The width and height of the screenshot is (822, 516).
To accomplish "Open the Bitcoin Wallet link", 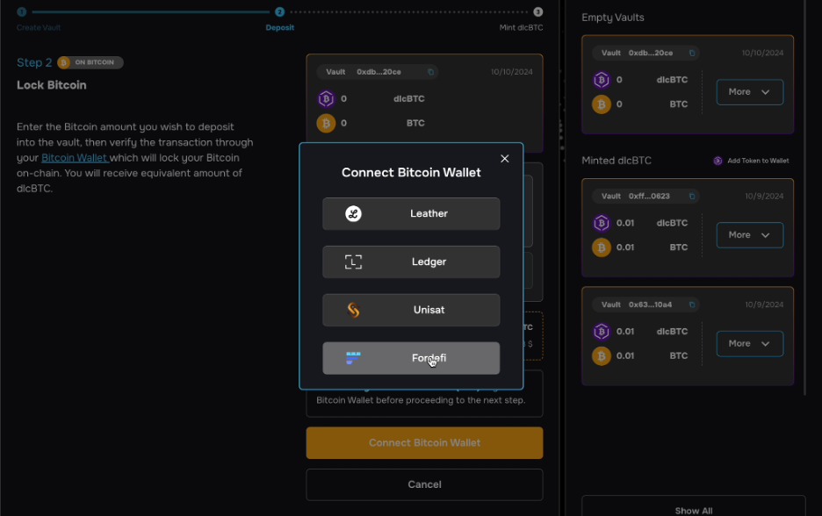I will [x=75, y=158].
